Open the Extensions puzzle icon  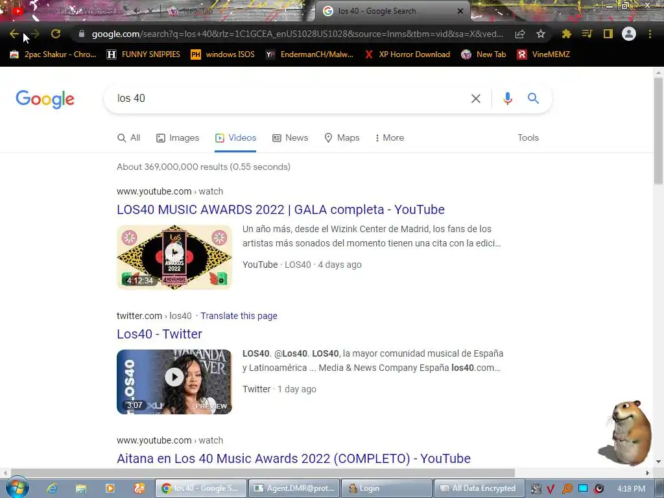566,34
